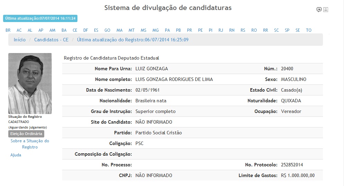
Task: Go to the BR national link
Action: (x=8, y=30)
